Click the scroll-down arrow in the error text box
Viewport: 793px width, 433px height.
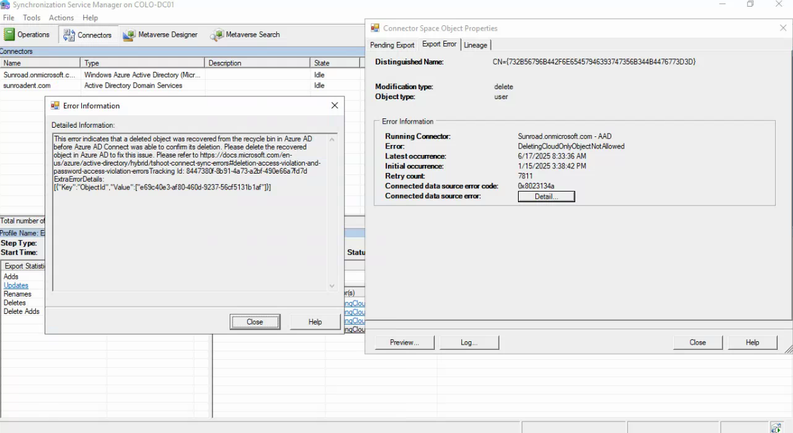click(x=332, y=285)
